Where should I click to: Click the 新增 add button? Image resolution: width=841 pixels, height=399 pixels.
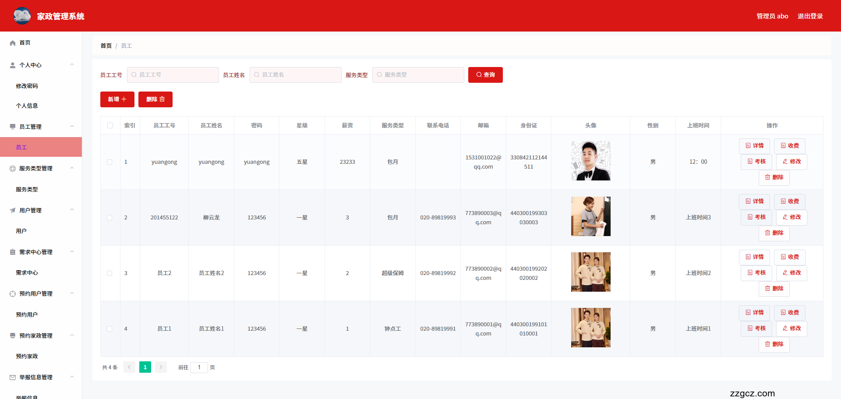click(x=117, y=99)
